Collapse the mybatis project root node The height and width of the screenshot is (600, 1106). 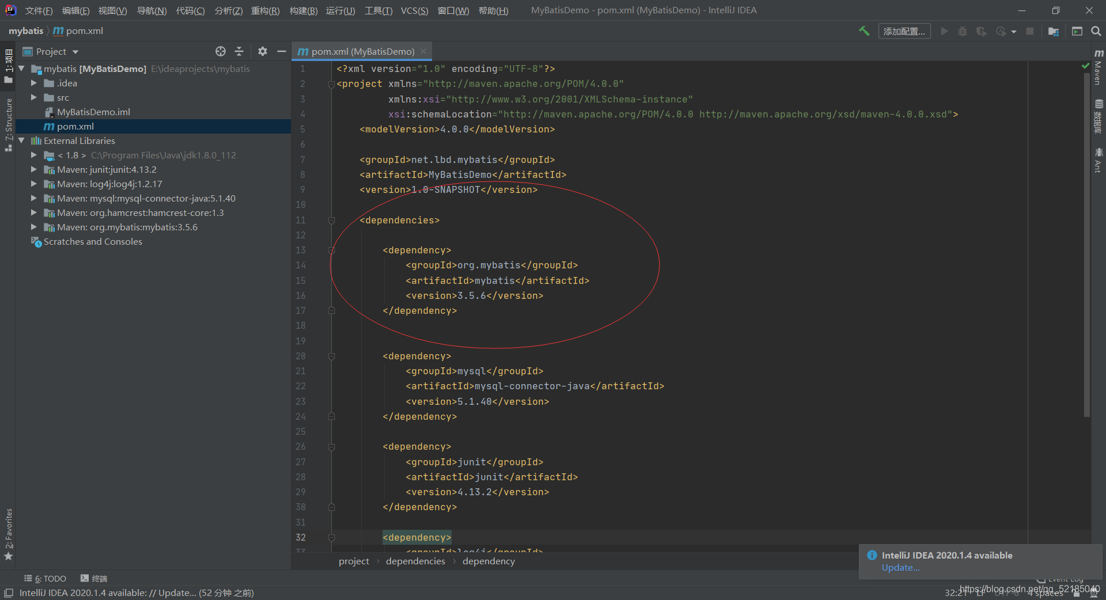(21, 69)
